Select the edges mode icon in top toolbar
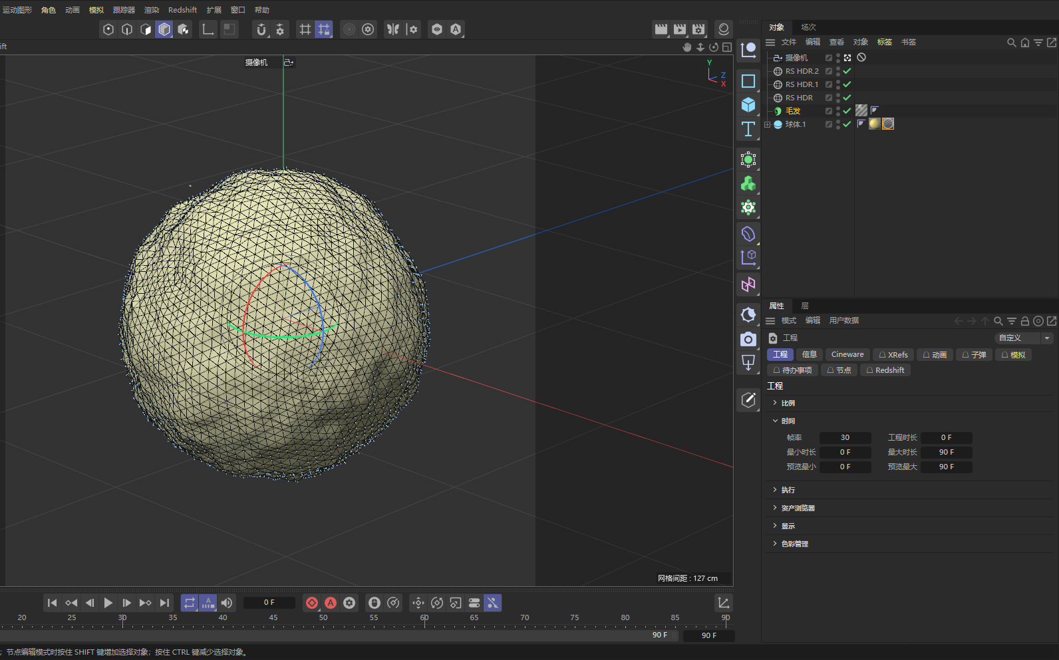1059x660 pixels. pyautogui.click(x=127, y=29)
